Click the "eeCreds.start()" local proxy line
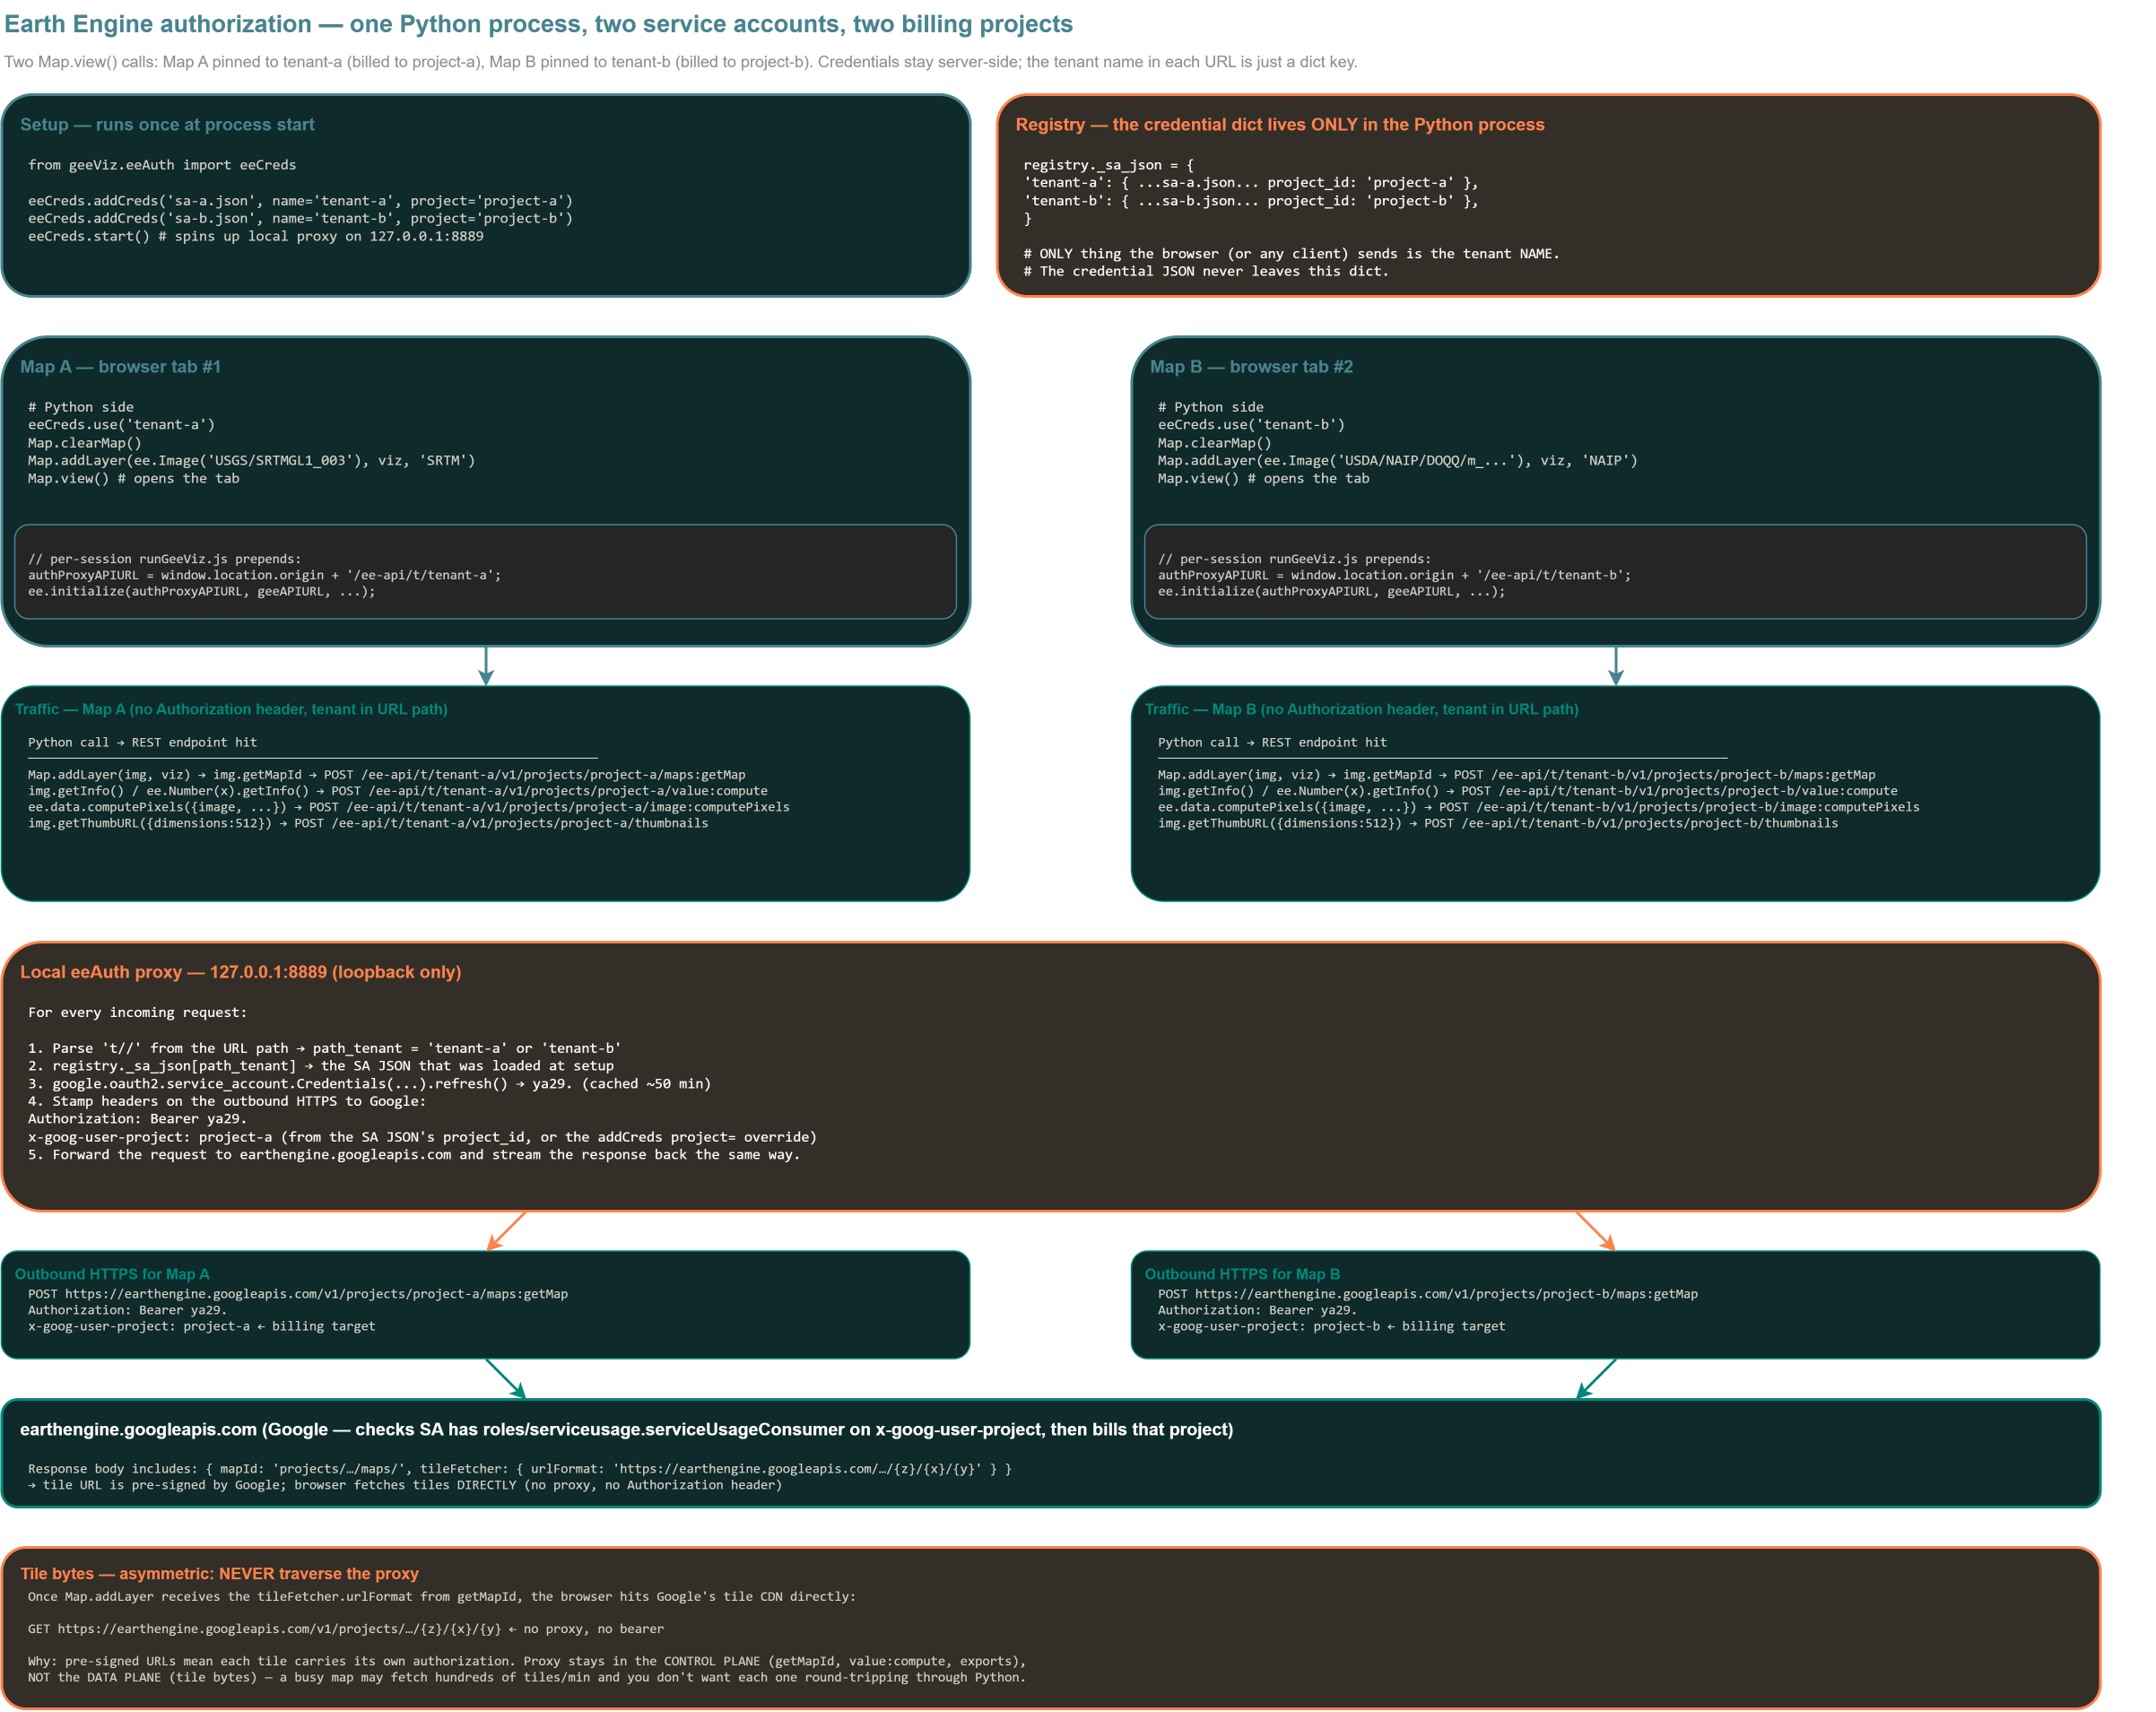 point(256,236)
